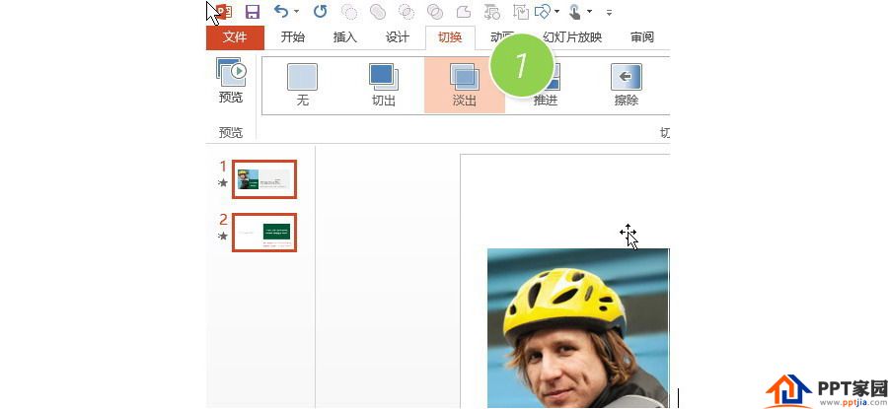Switch to the Design (设计) tab
This screenshot has height=409, width=888.
(397, 37)
